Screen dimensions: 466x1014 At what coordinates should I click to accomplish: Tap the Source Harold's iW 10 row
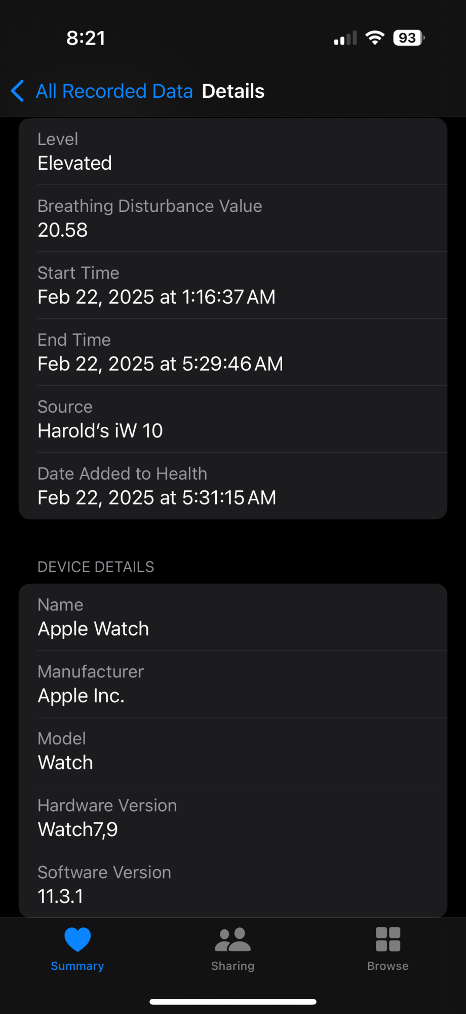(233, 419)
